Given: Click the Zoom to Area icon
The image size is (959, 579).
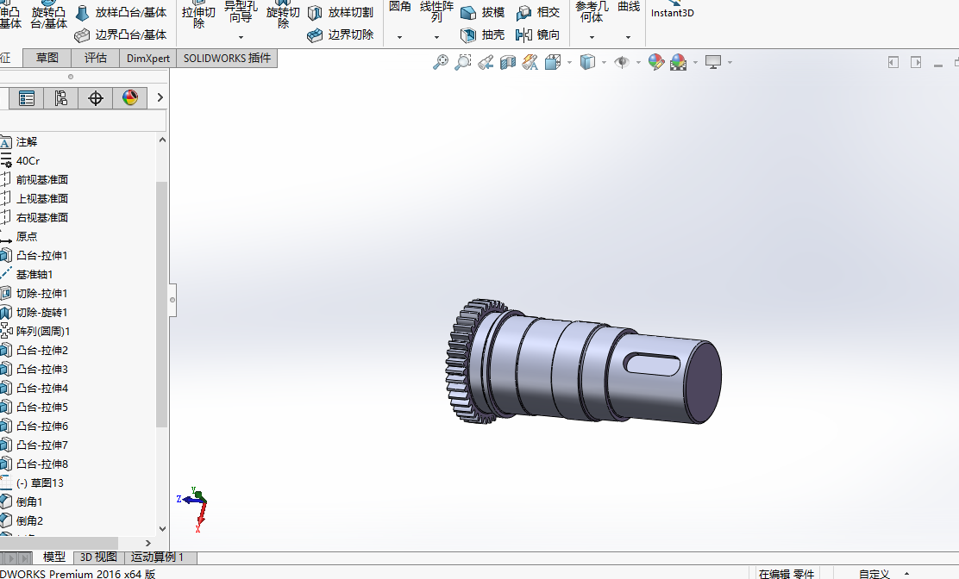Looking at the screenshot, I should [463, 62].
